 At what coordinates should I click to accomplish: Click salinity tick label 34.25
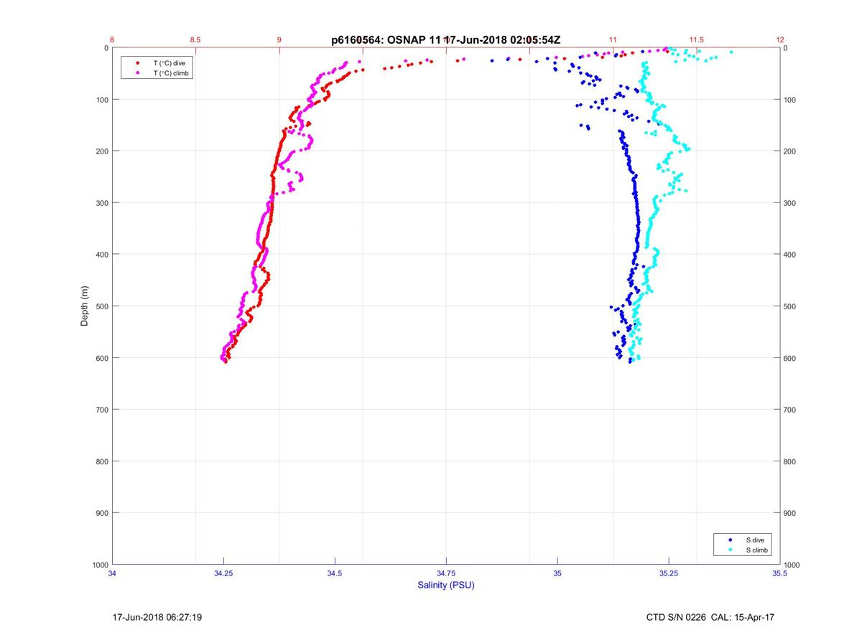click(x=223, y=573)
